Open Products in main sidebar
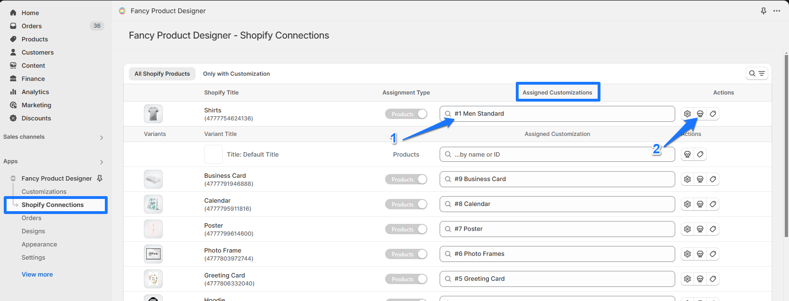 point(35,39)
